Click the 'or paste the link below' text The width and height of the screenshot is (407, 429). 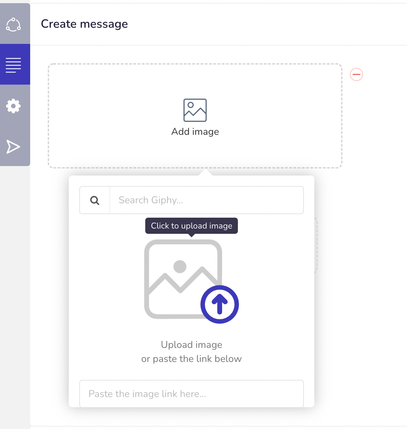coord(192,359)
